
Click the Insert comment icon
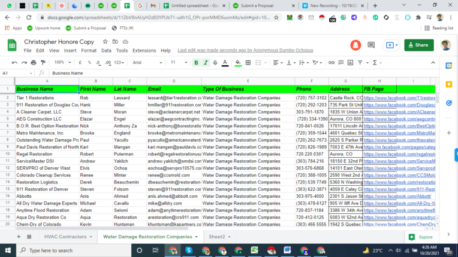point(341,63)
